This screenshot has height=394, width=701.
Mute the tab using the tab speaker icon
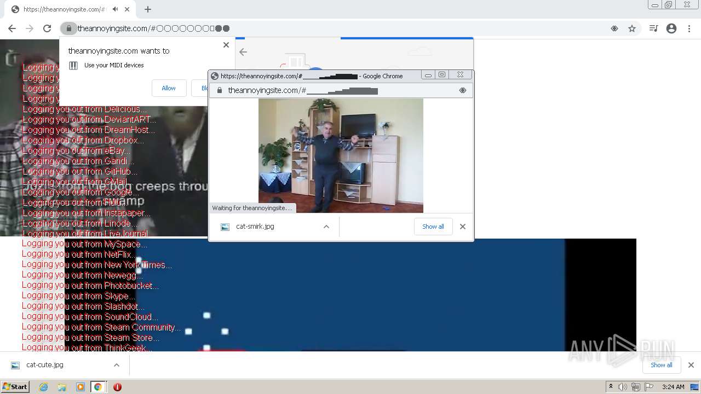tap(116, 9)
